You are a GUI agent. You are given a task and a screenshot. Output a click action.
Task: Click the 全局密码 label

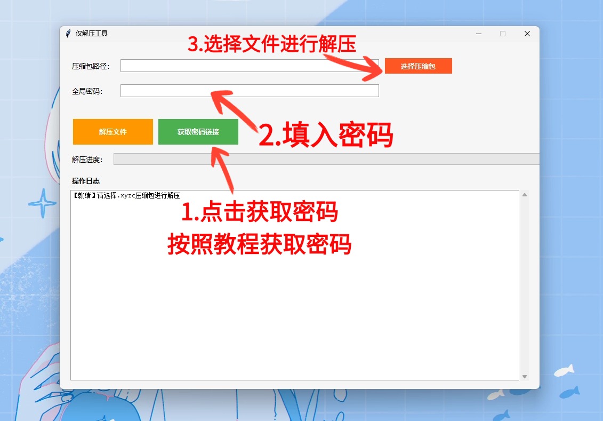[87, 91]
